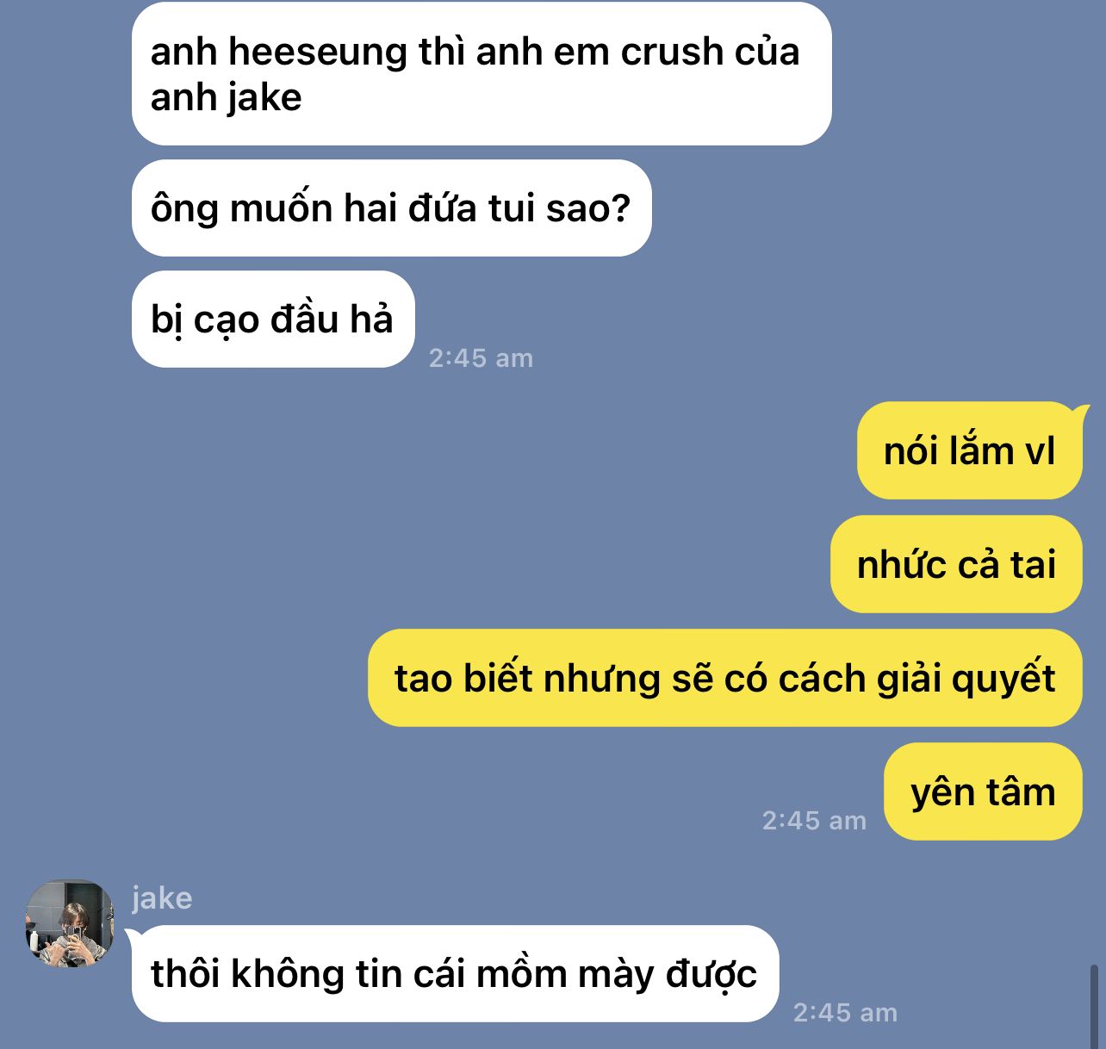Tap the 'ông muốn hai đứa tui sao?' bubble
Image resolution: width=1106 pixels, height=1049 pixels.
[x=392, y=208]
